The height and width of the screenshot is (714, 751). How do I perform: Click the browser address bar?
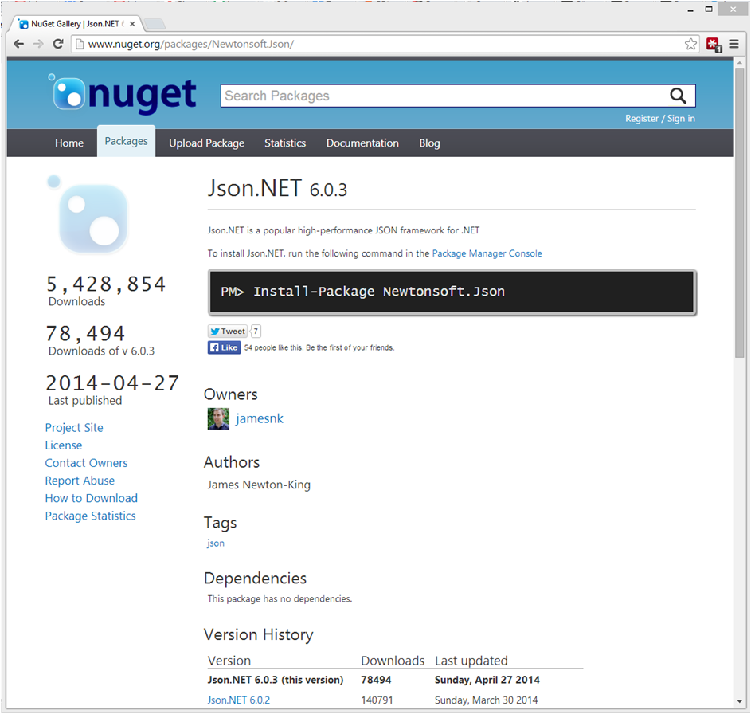pos(374,44)
